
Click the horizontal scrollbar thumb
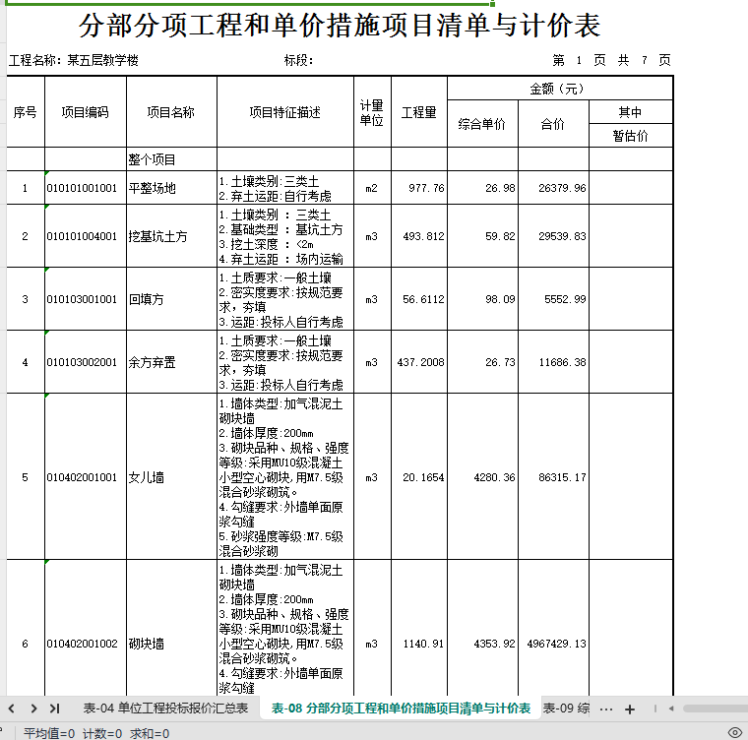(716, 709)
